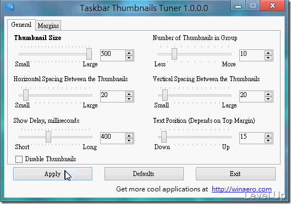Decrease Number of Thumbnails in Group value
Viewport: 291px width, 204px height.
[x=268, y=58]
